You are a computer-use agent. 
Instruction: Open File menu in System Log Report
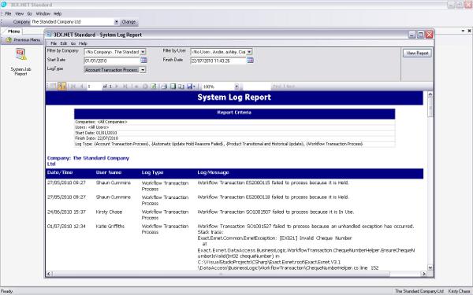(54, 43)
